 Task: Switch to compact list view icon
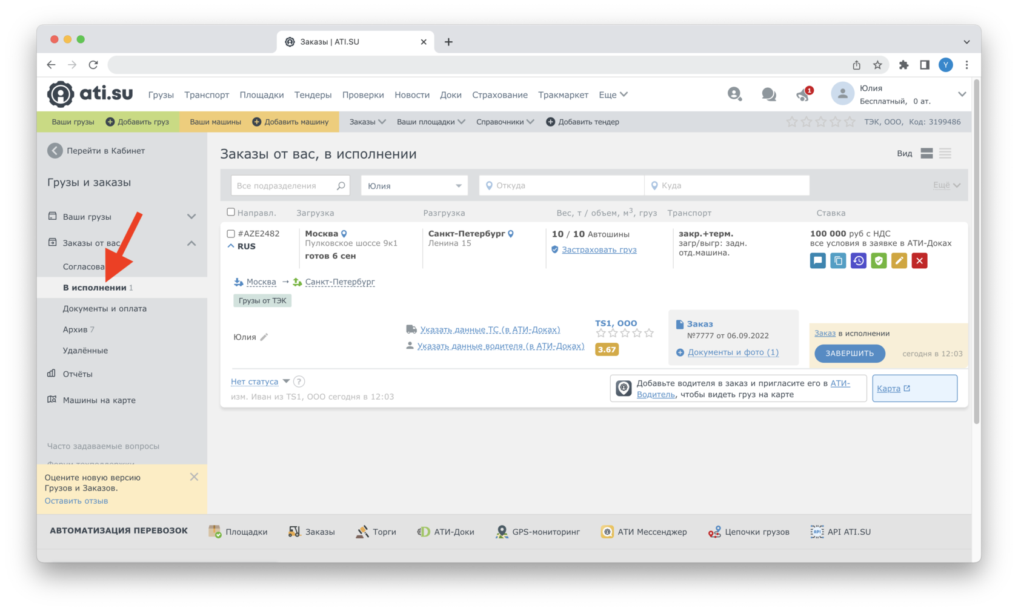[x=945, y=154]
